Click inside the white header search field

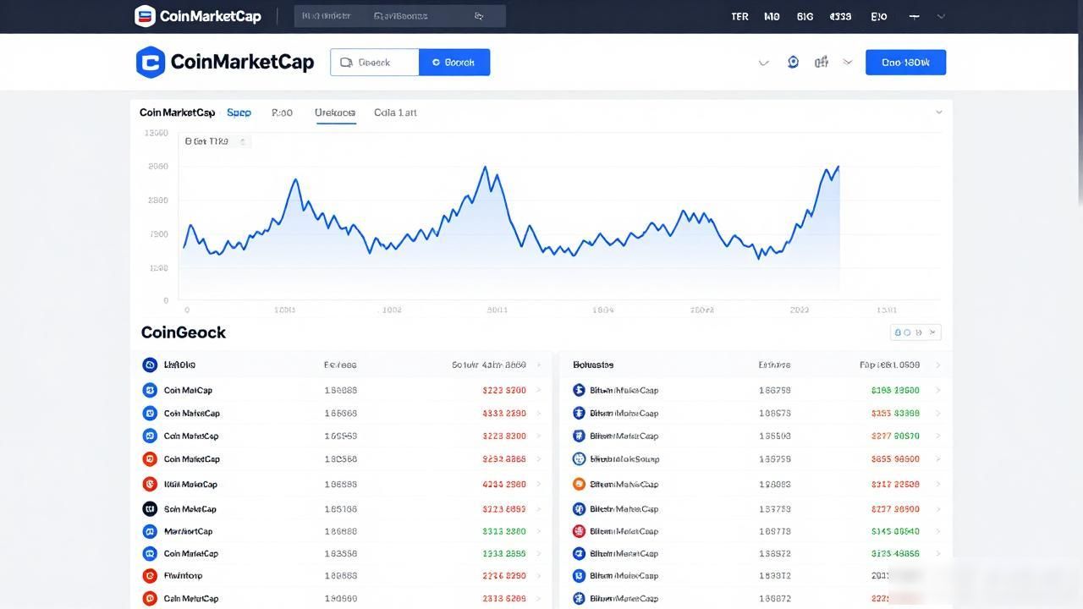tap(375, 63)
